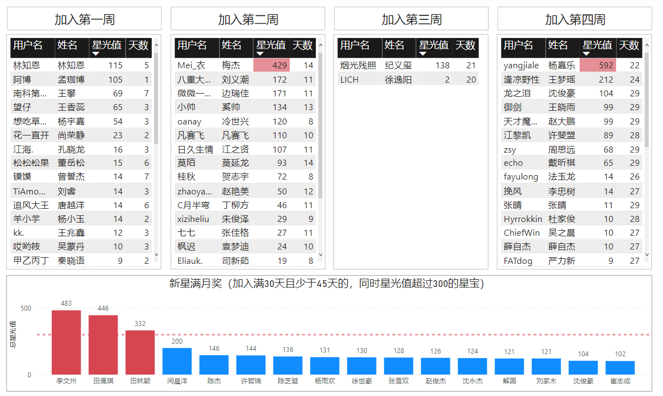The width and height of the screenshot is (663, 396).
Task: Click username yangjiale in fourth-week table
Action: click(x=521, y=65)
